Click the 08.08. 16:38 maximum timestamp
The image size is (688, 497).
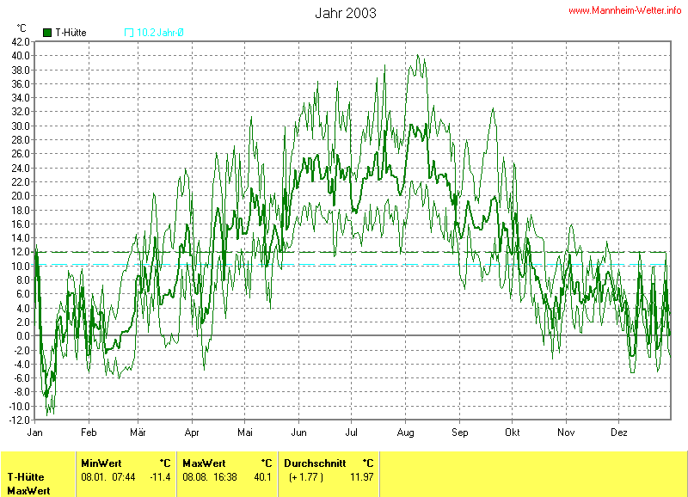[209, 476]
